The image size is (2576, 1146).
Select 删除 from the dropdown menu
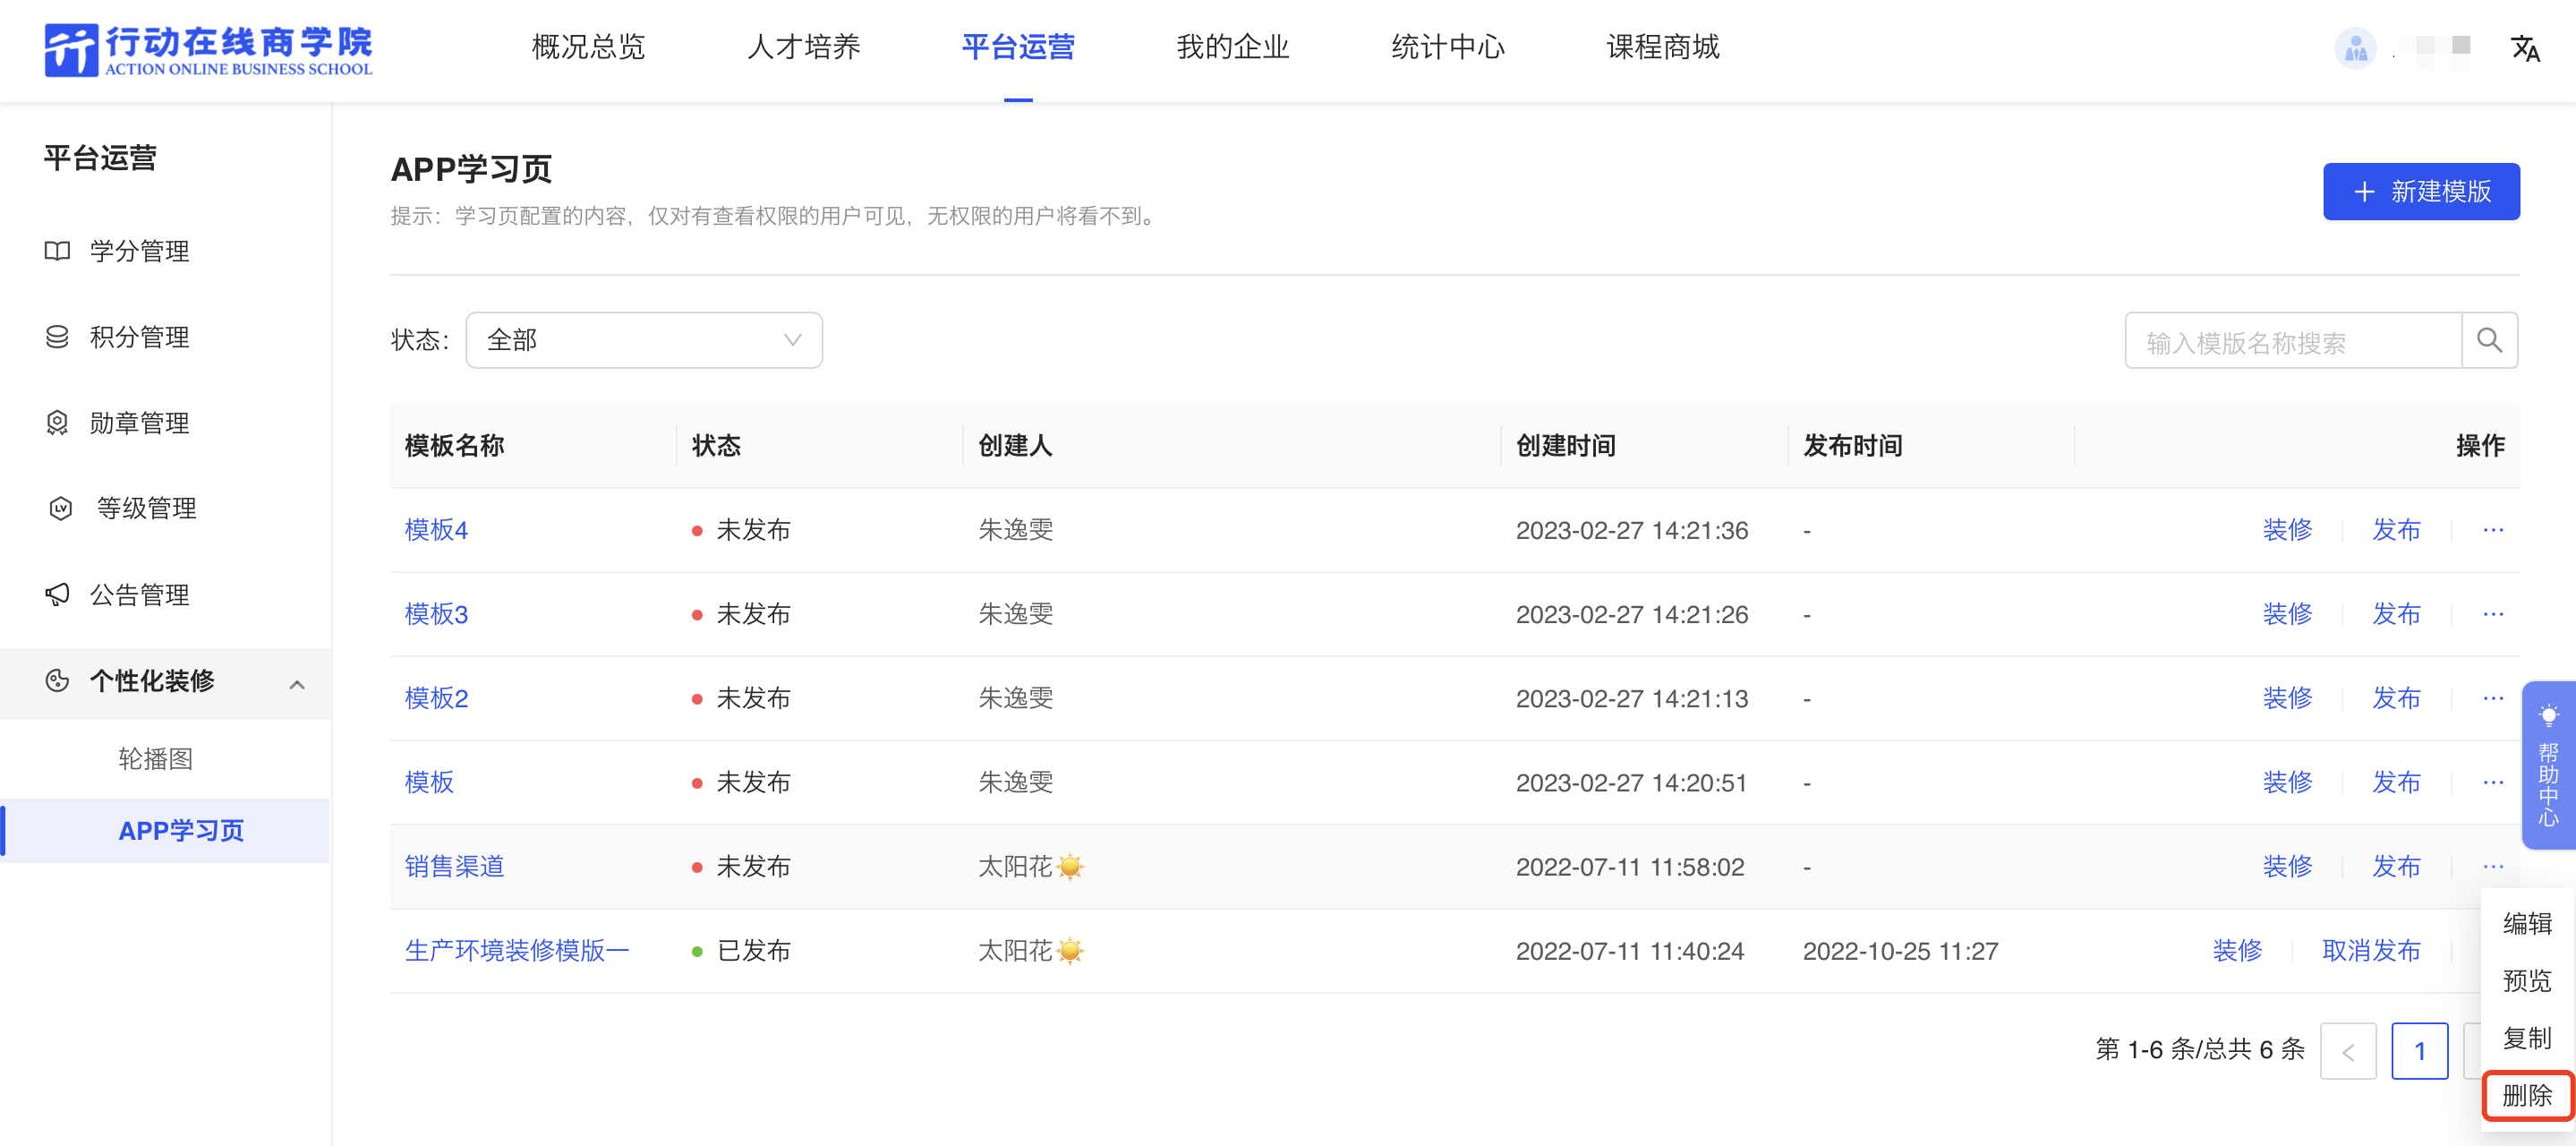2527,1096
